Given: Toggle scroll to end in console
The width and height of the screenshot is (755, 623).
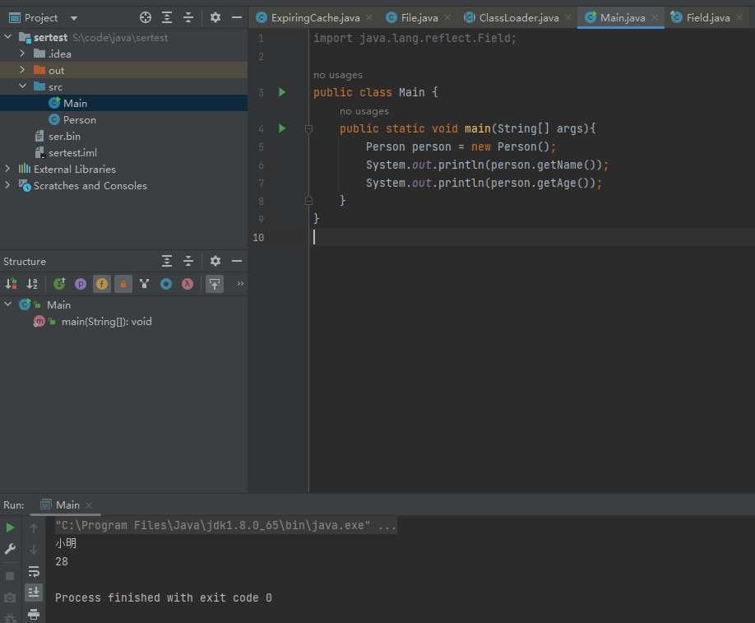Looking at the screenshot, I should pyautogui.click(x=34, y=593).
